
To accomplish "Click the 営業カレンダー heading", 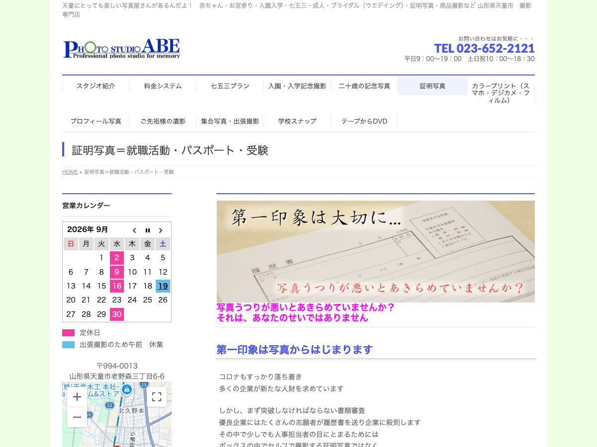I will [x=86, y=206].
